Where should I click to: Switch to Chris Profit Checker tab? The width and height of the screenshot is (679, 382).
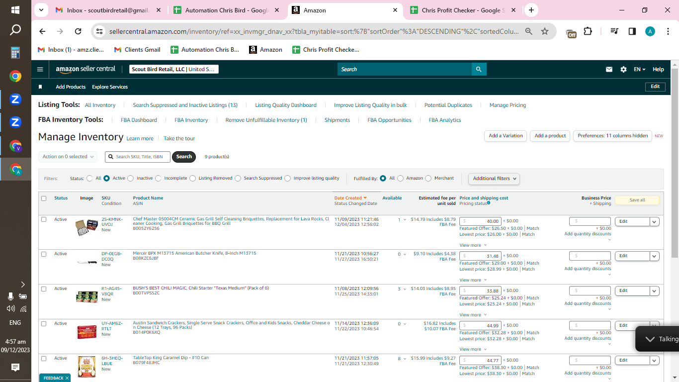[x=463, y=10]
